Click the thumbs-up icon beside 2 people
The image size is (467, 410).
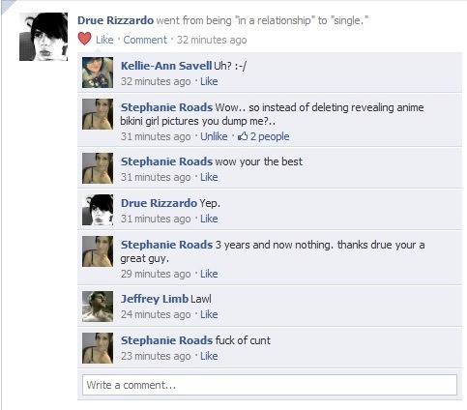(243, 136)
